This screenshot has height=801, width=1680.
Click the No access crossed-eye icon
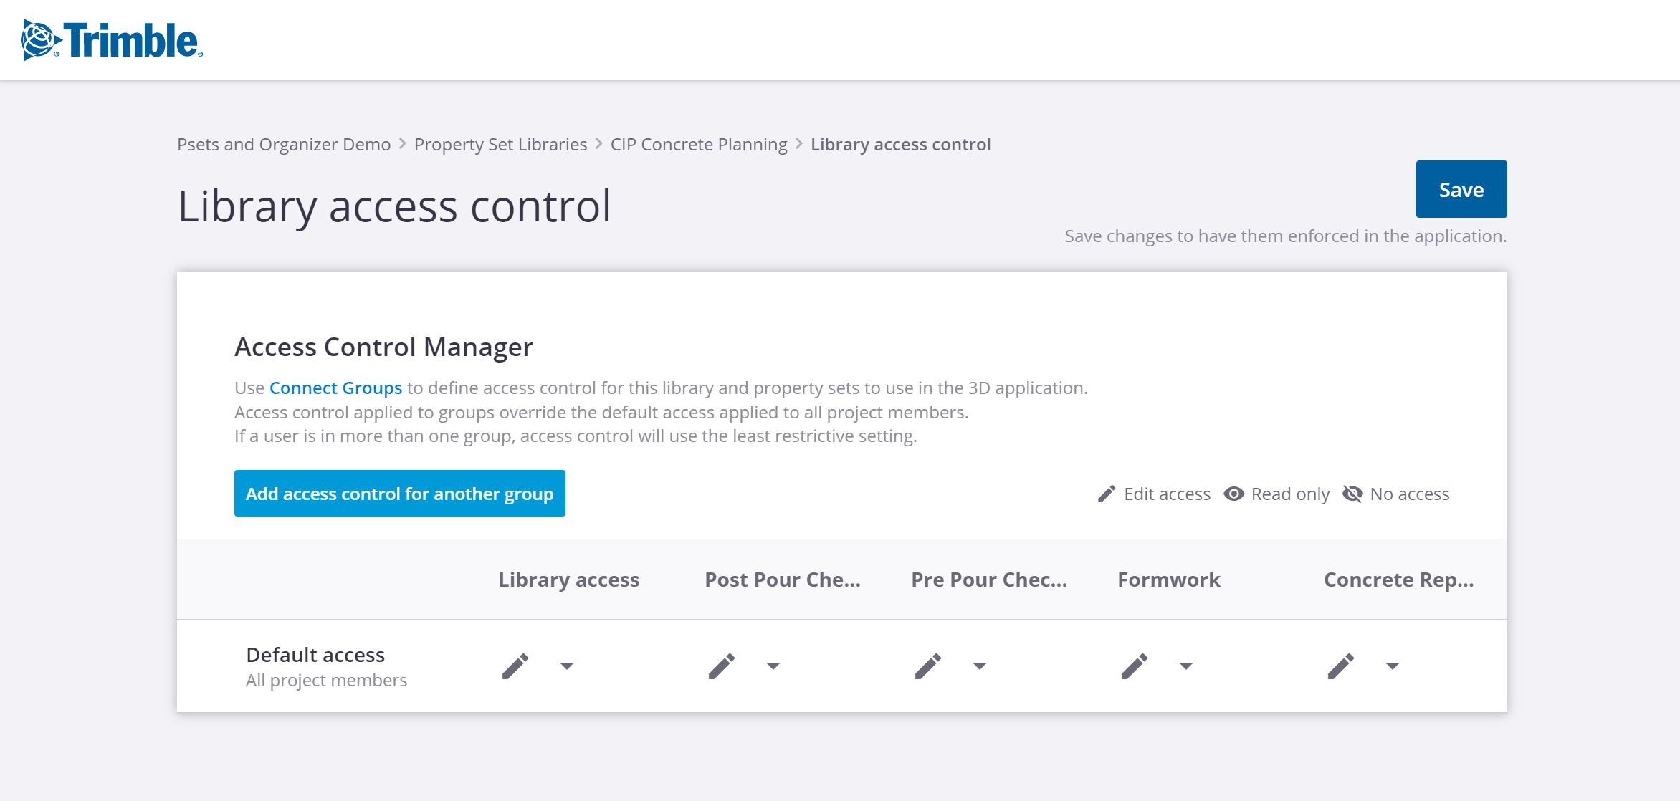point(1352,494)
